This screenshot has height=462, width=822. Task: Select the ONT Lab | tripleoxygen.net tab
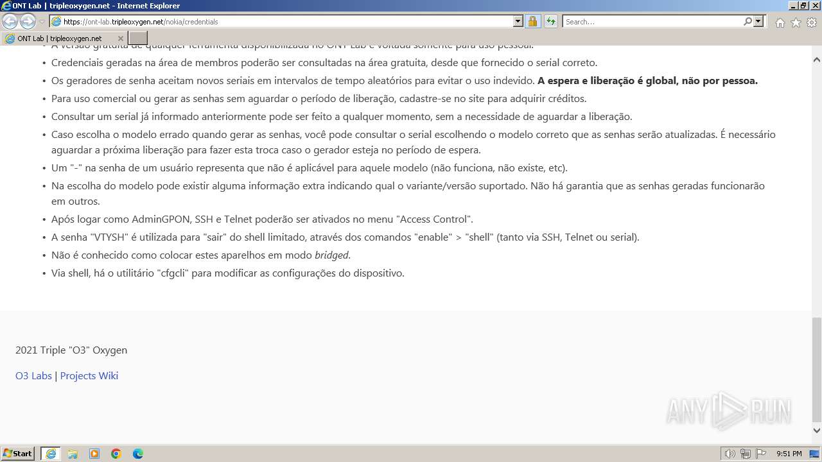tap(64, 38)
